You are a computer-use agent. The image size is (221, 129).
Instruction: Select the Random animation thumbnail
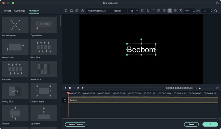[15, 69]
